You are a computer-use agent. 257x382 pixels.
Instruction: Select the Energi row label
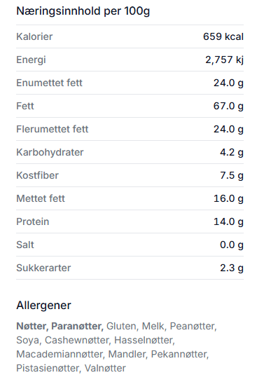pyautogui.click(x=31, y=60)
